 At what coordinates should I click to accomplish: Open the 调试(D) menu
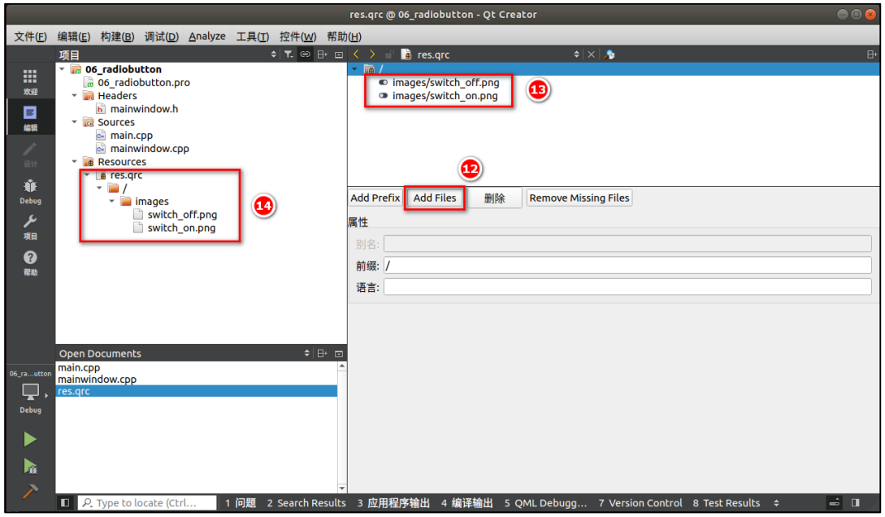pyautogui.click(x=162, y=36)
